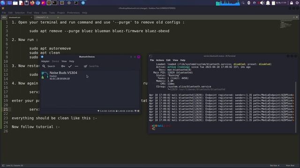Open the Edit menu in Sublime Text
The height and width of the screenshot is (168, 300).
[10, 13]
